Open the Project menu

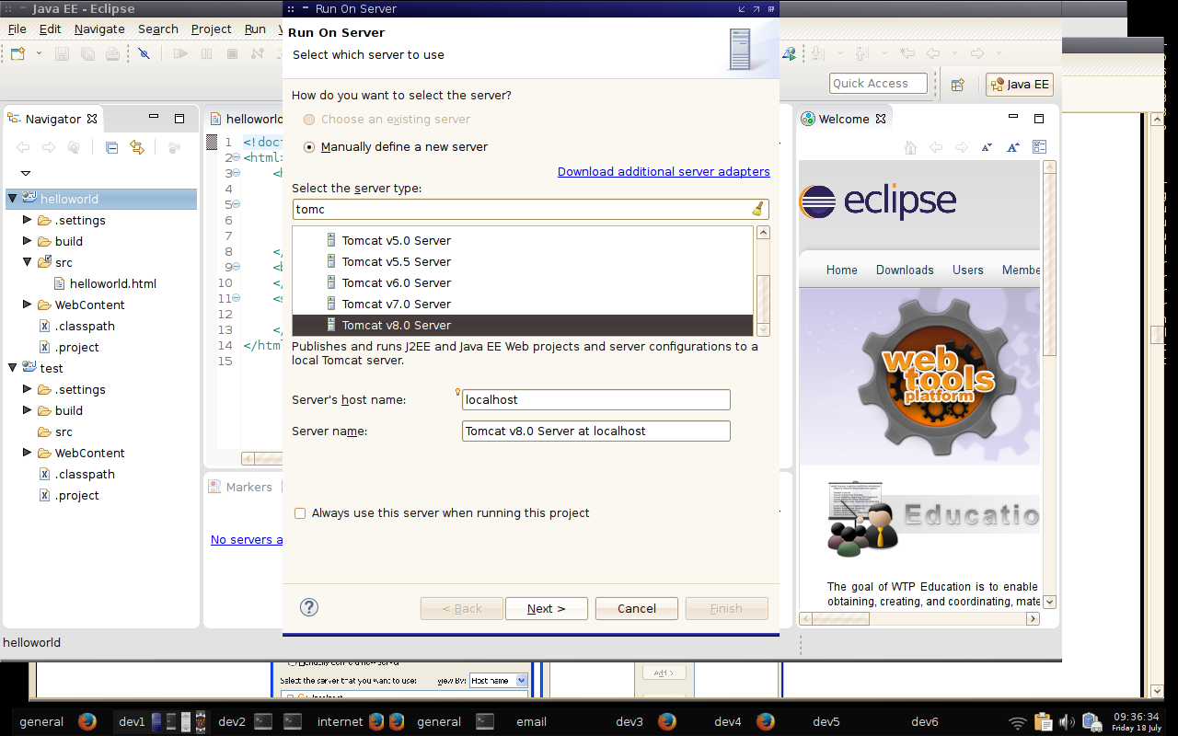[x=211, y=29]
